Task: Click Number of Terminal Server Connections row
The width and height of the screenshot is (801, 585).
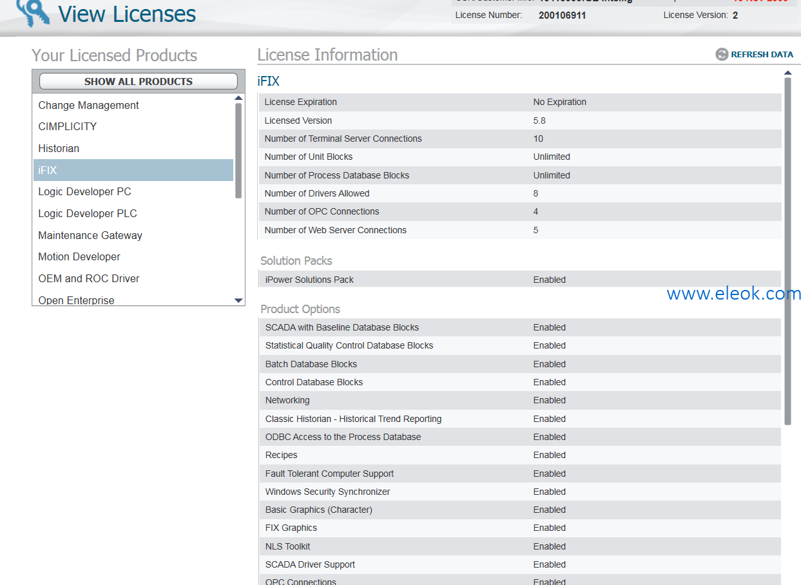Action: (x=519, y=139)
